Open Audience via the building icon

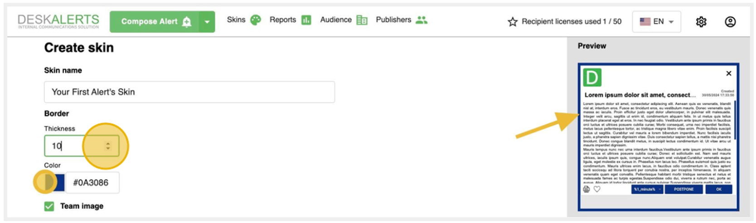coord(362,20)
